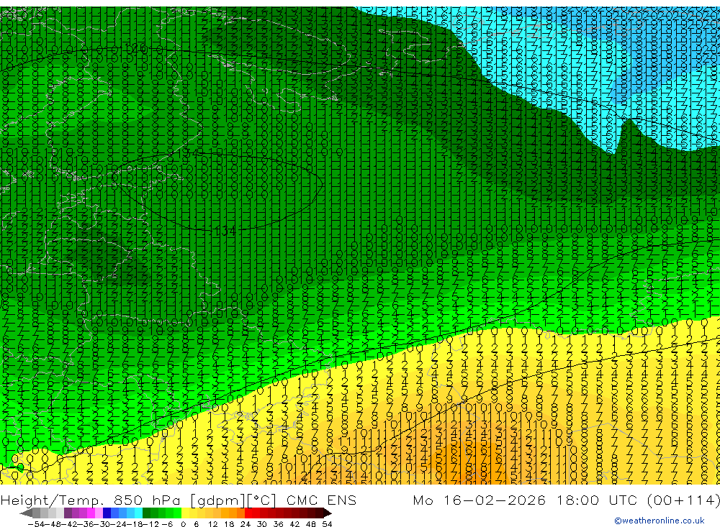This screenshot has width=720, height=527.
Task: Click the '18' legend scale label
Action: tap(229, 524)
